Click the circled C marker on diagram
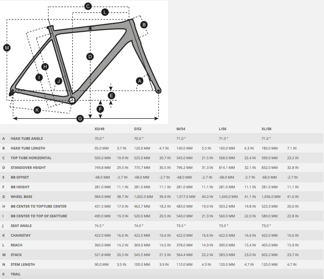Viewport: 324px width, 279px height. (x=88, y=6)
